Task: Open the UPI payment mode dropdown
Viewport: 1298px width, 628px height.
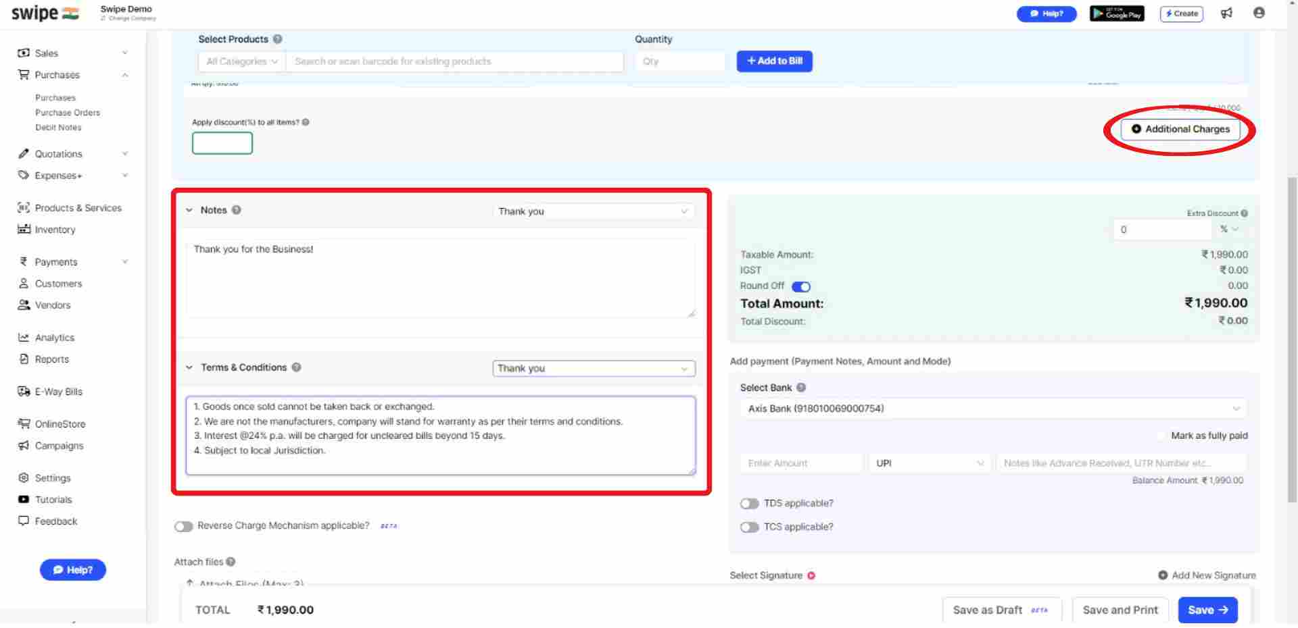Action: point(930,463)
